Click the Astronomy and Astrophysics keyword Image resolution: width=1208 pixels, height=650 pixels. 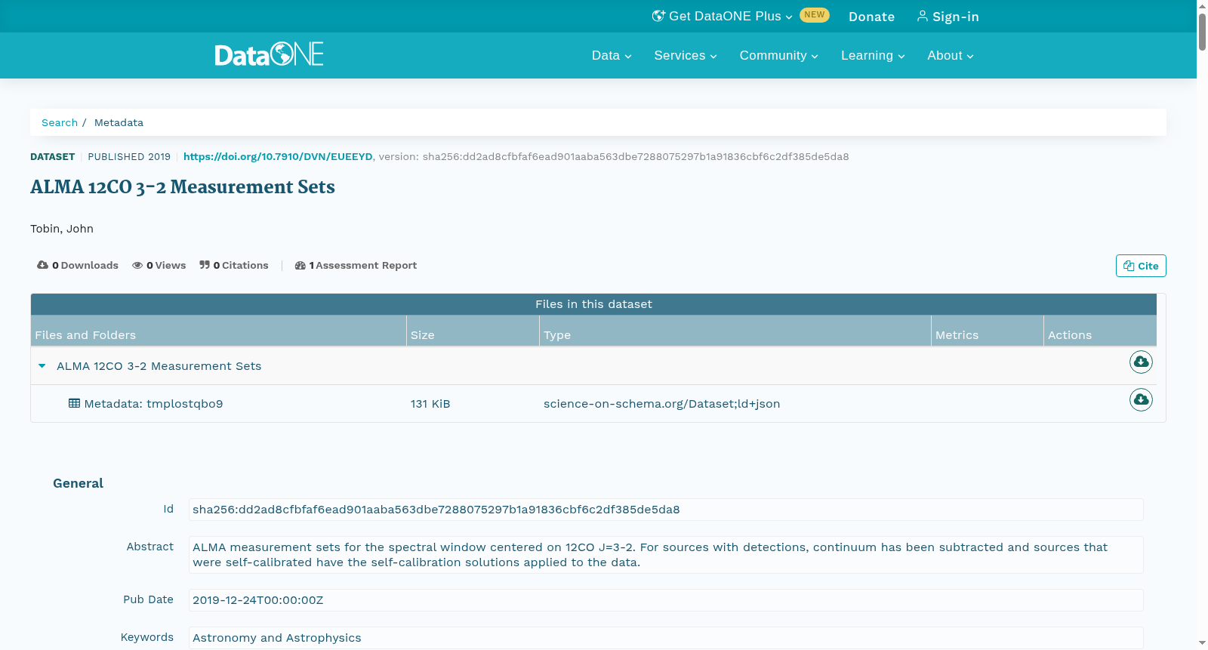276,638
